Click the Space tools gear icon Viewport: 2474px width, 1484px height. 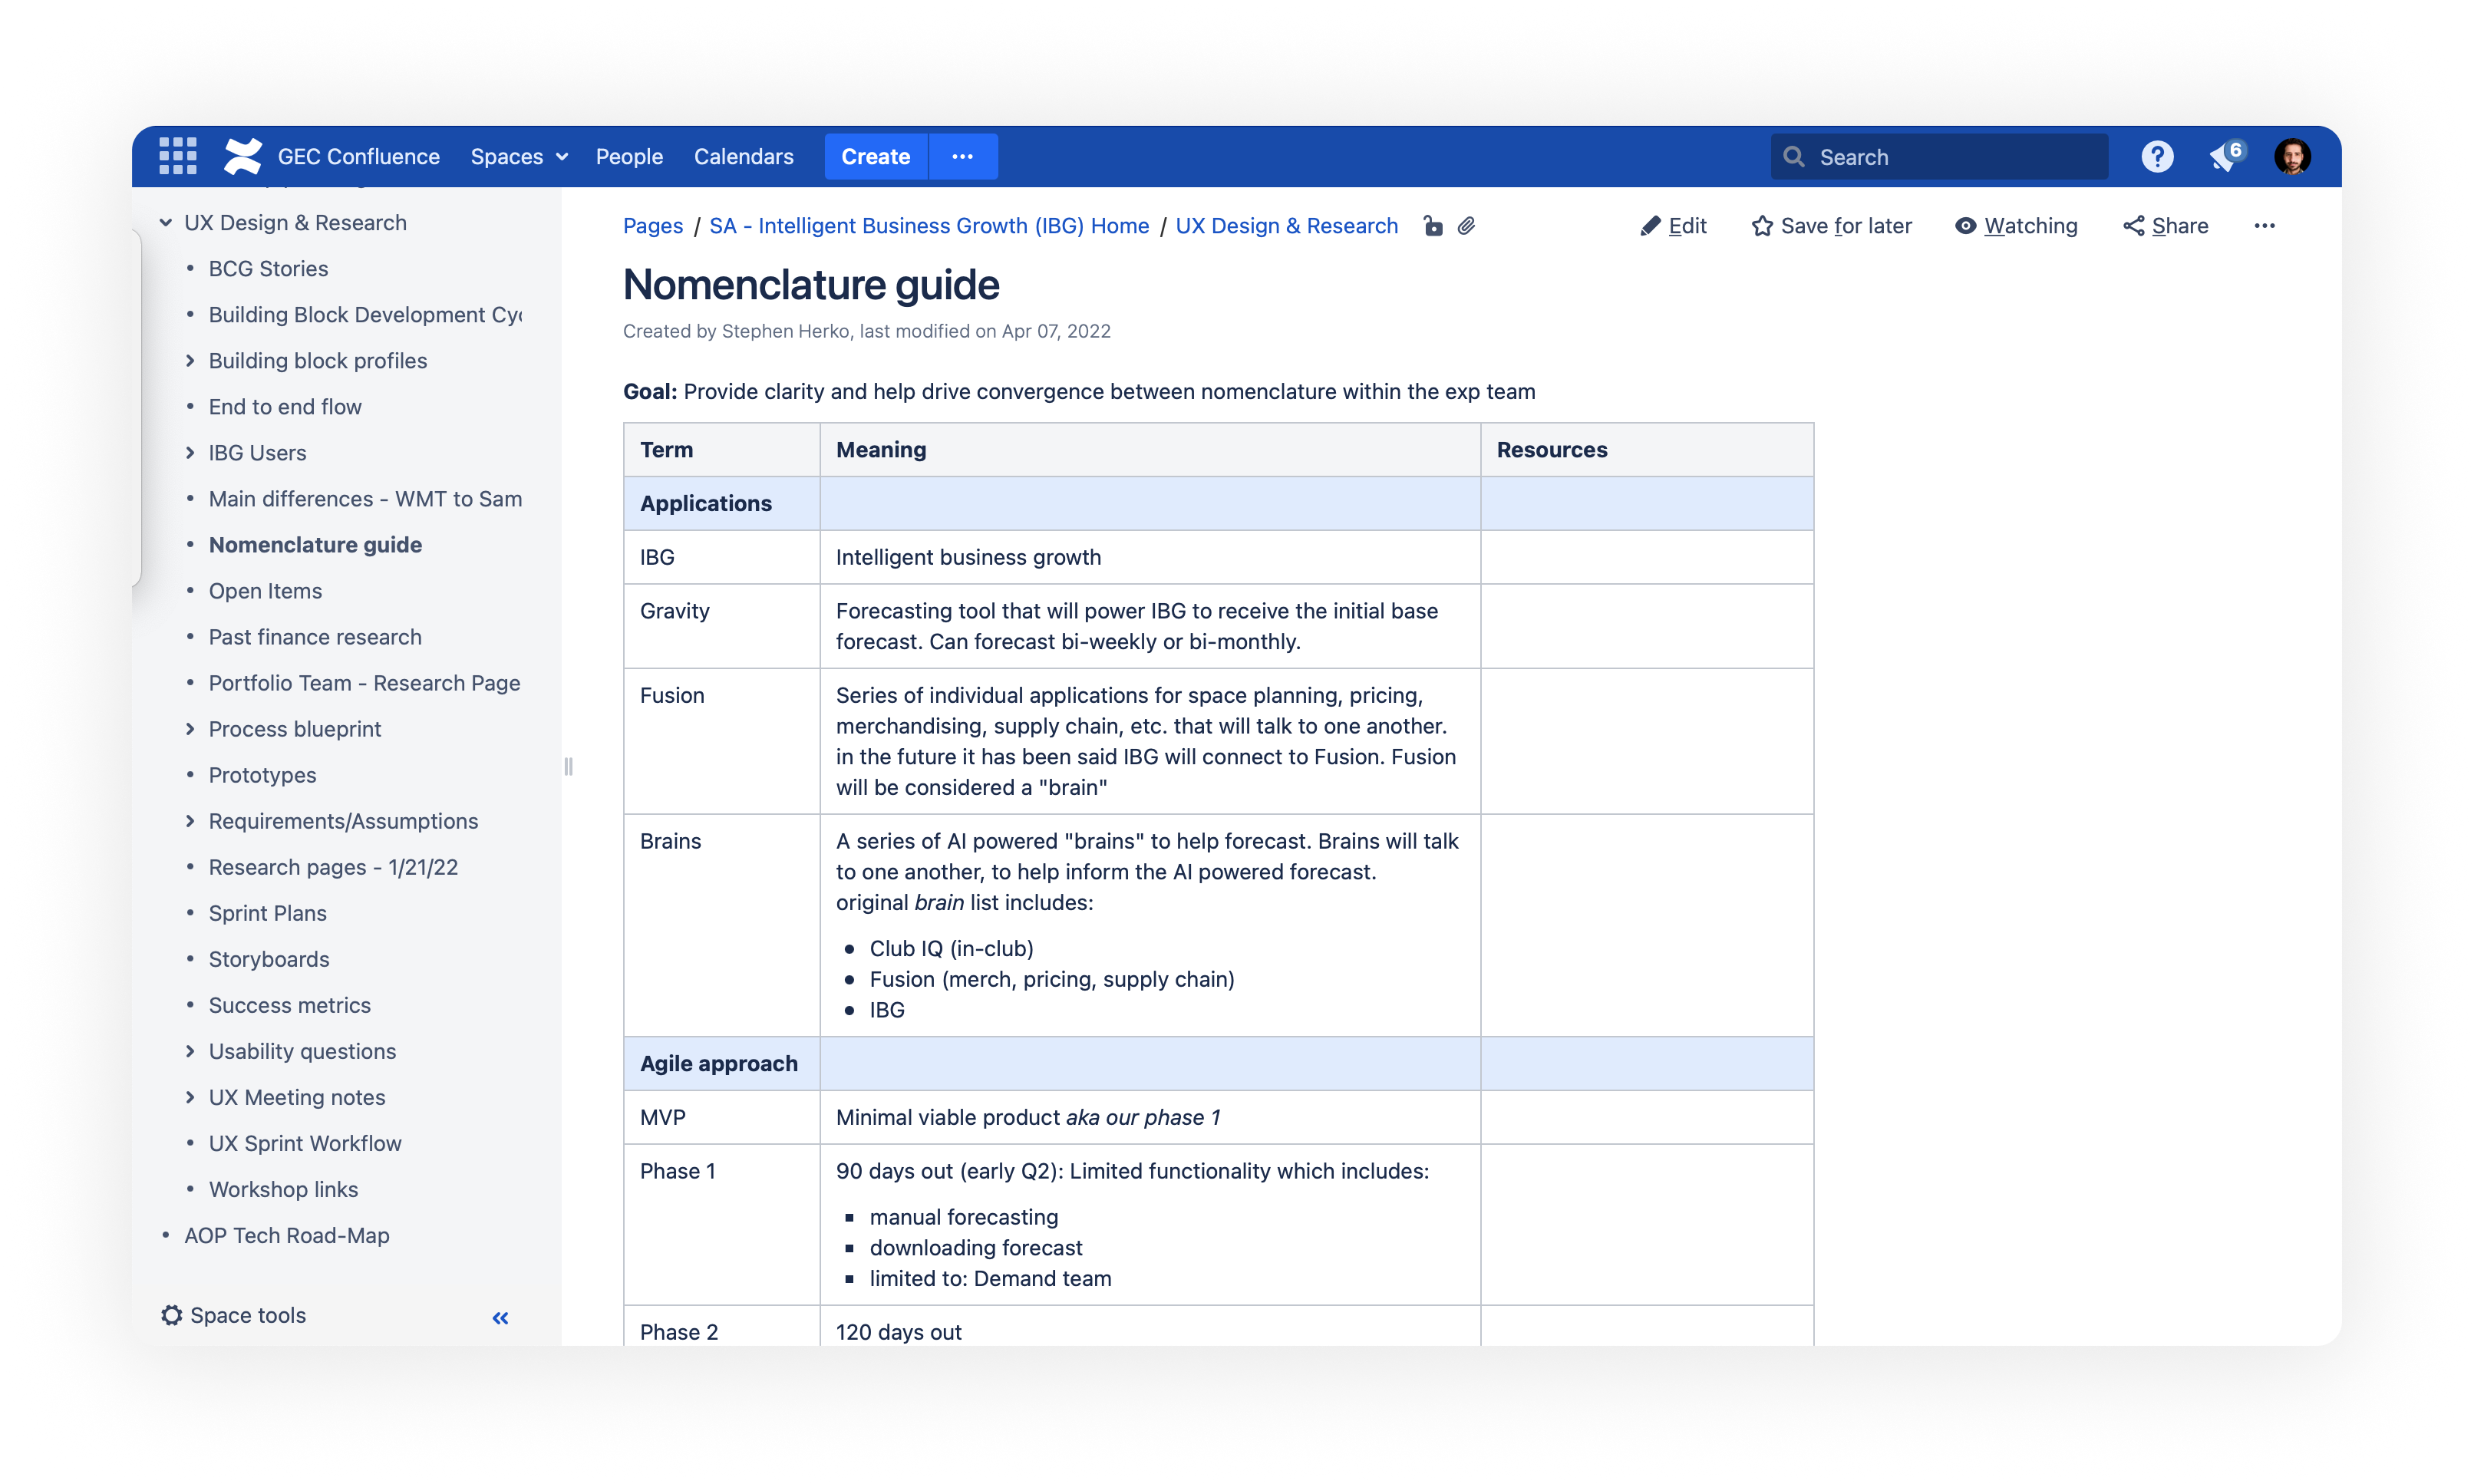click(x=172, y=1315)
